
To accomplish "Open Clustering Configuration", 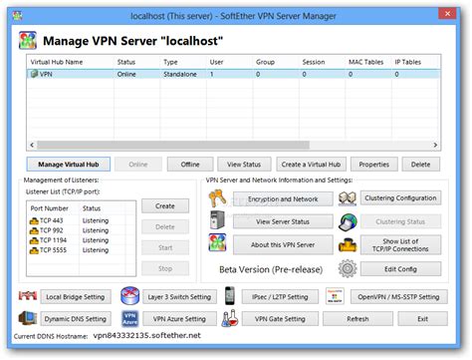I will pos(400,197).
